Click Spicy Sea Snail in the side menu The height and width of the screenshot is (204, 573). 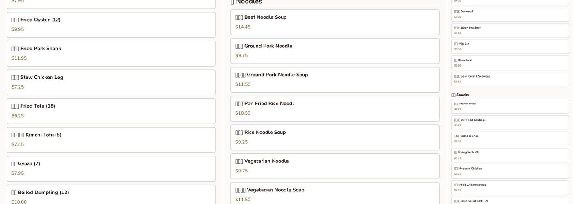tap(510, 30)
